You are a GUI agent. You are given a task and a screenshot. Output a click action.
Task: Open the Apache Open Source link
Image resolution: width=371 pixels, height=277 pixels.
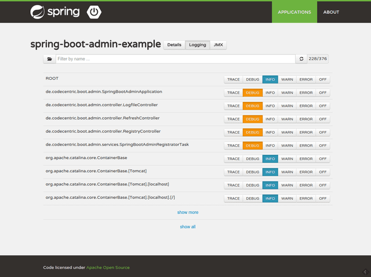coord(108,267)
